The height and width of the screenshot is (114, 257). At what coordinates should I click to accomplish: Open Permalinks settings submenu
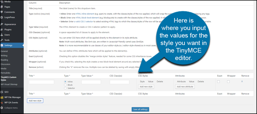tap(6, 73)
